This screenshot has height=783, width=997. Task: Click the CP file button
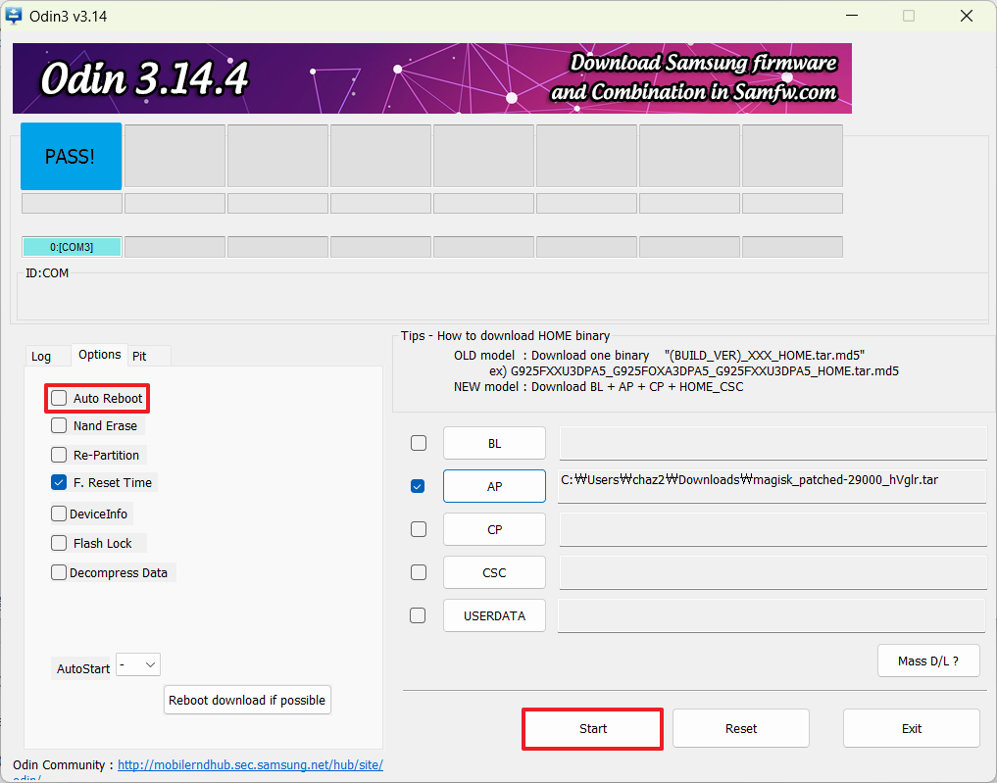click(x=495, y=529)
